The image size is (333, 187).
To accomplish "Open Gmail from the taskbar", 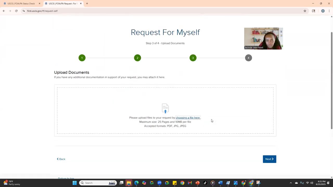I will click(x=190, y=183).
